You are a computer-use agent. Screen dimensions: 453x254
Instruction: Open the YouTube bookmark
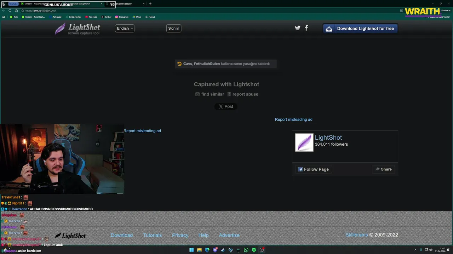point(91,17)
